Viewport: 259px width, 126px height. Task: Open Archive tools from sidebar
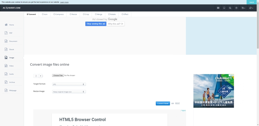point(6,82)
